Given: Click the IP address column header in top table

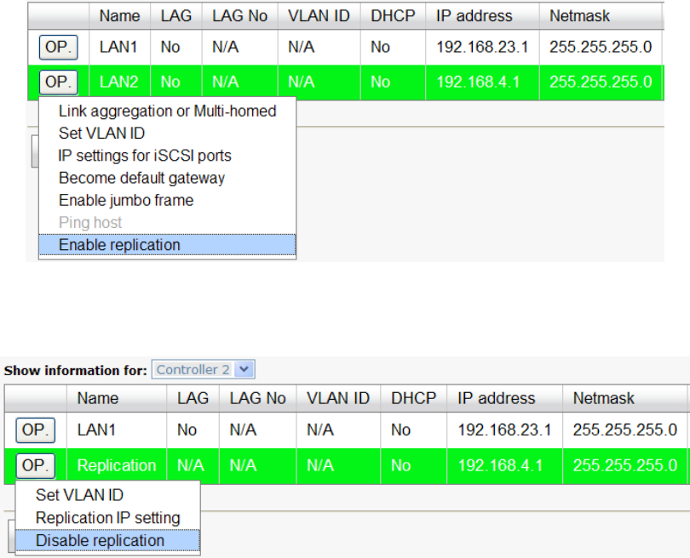Looking at the screenshot, I should [474, 16].
